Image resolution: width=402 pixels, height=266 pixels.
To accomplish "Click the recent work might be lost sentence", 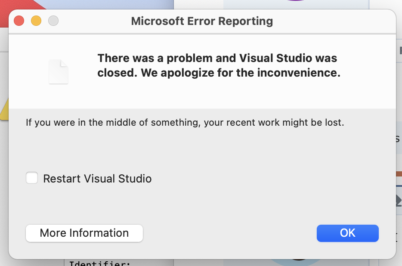I will coord(185,123).
